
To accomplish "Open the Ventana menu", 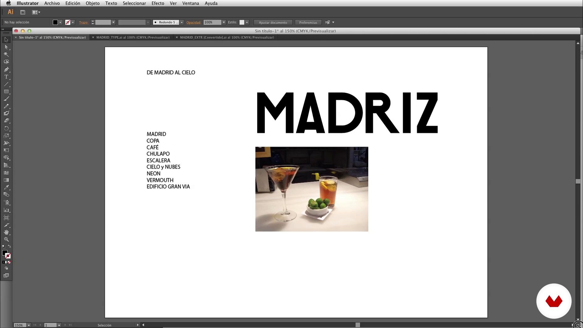I will tap(191, 3).
